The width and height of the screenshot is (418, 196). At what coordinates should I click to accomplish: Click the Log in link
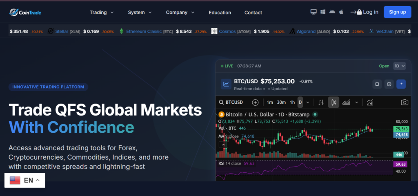tap(364, 12)
